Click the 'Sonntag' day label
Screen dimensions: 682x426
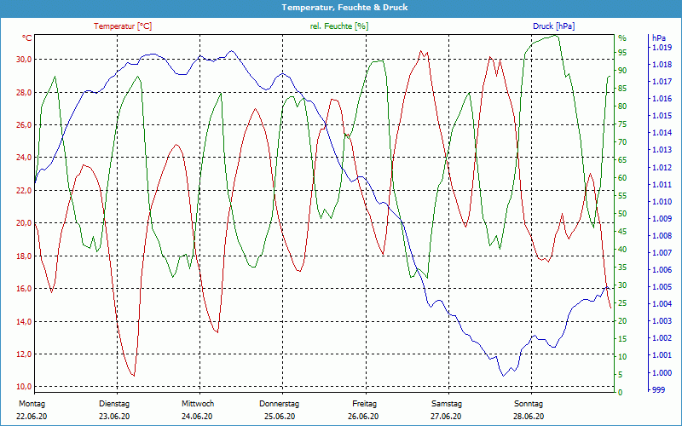pyautogui.click(x=529, y=404)
